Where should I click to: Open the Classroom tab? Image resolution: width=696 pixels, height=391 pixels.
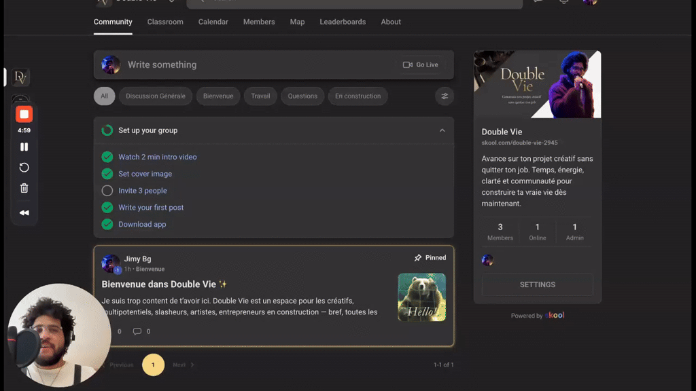165,22
